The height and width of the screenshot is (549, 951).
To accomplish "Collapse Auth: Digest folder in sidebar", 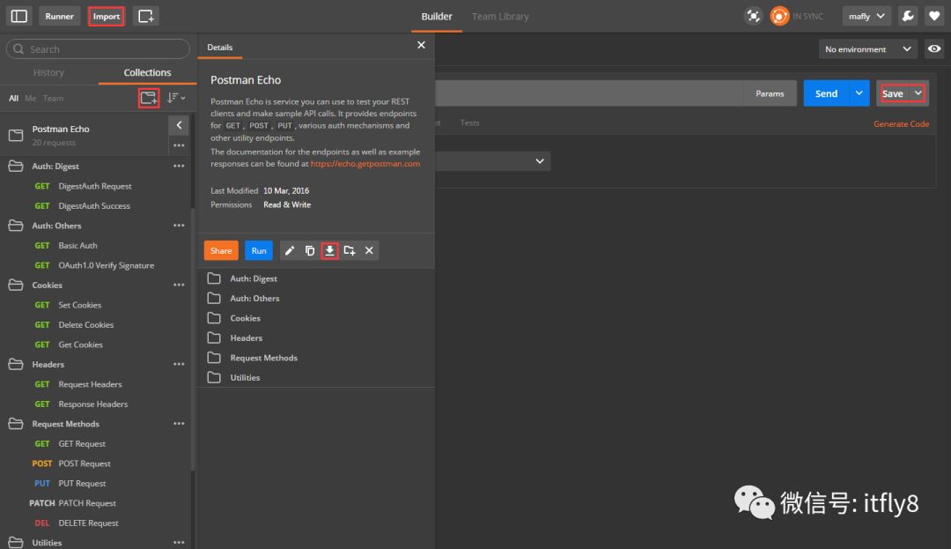I will (x=16, y=167).
